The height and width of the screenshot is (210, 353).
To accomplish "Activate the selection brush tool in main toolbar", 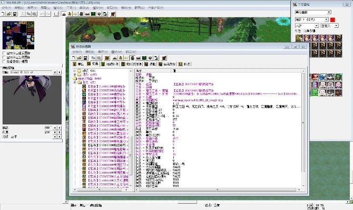I will (56, 14).
